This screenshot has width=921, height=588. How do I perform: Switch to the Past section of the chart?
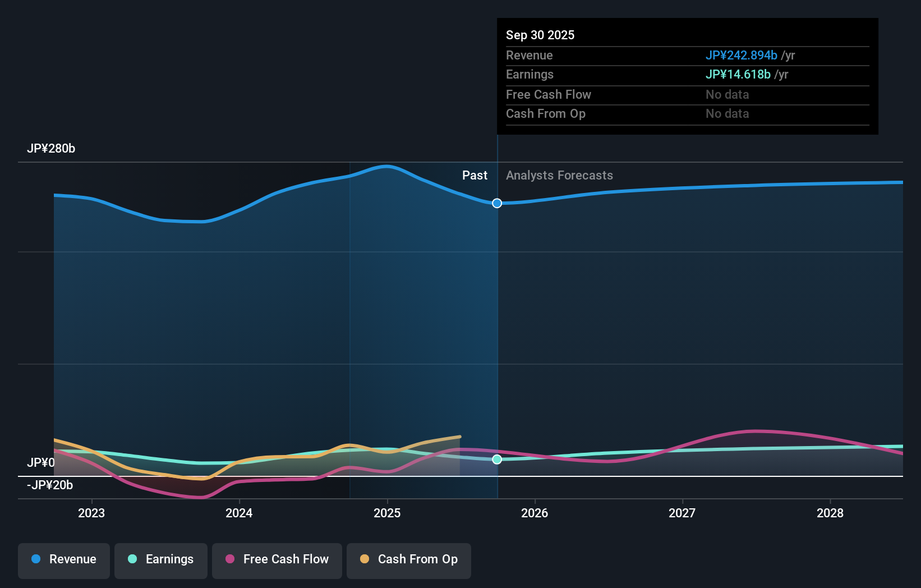point(475,175)
